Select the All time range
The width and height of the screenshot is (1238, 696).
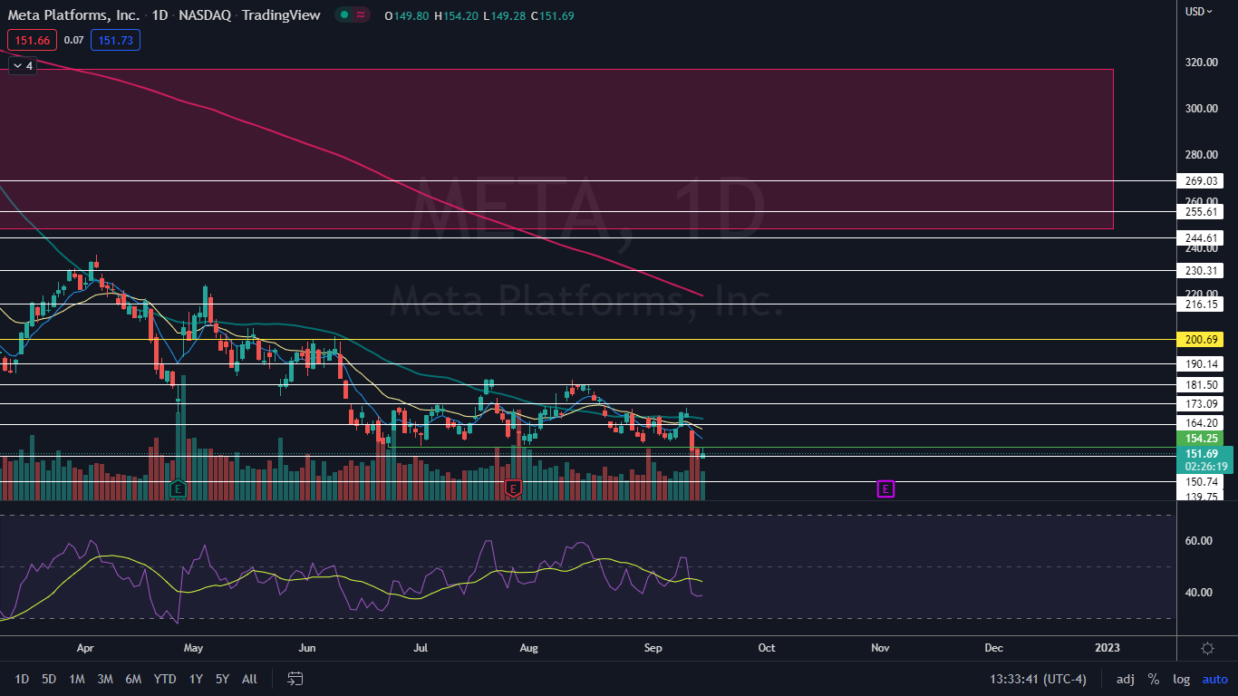click(x=250, y=679)
